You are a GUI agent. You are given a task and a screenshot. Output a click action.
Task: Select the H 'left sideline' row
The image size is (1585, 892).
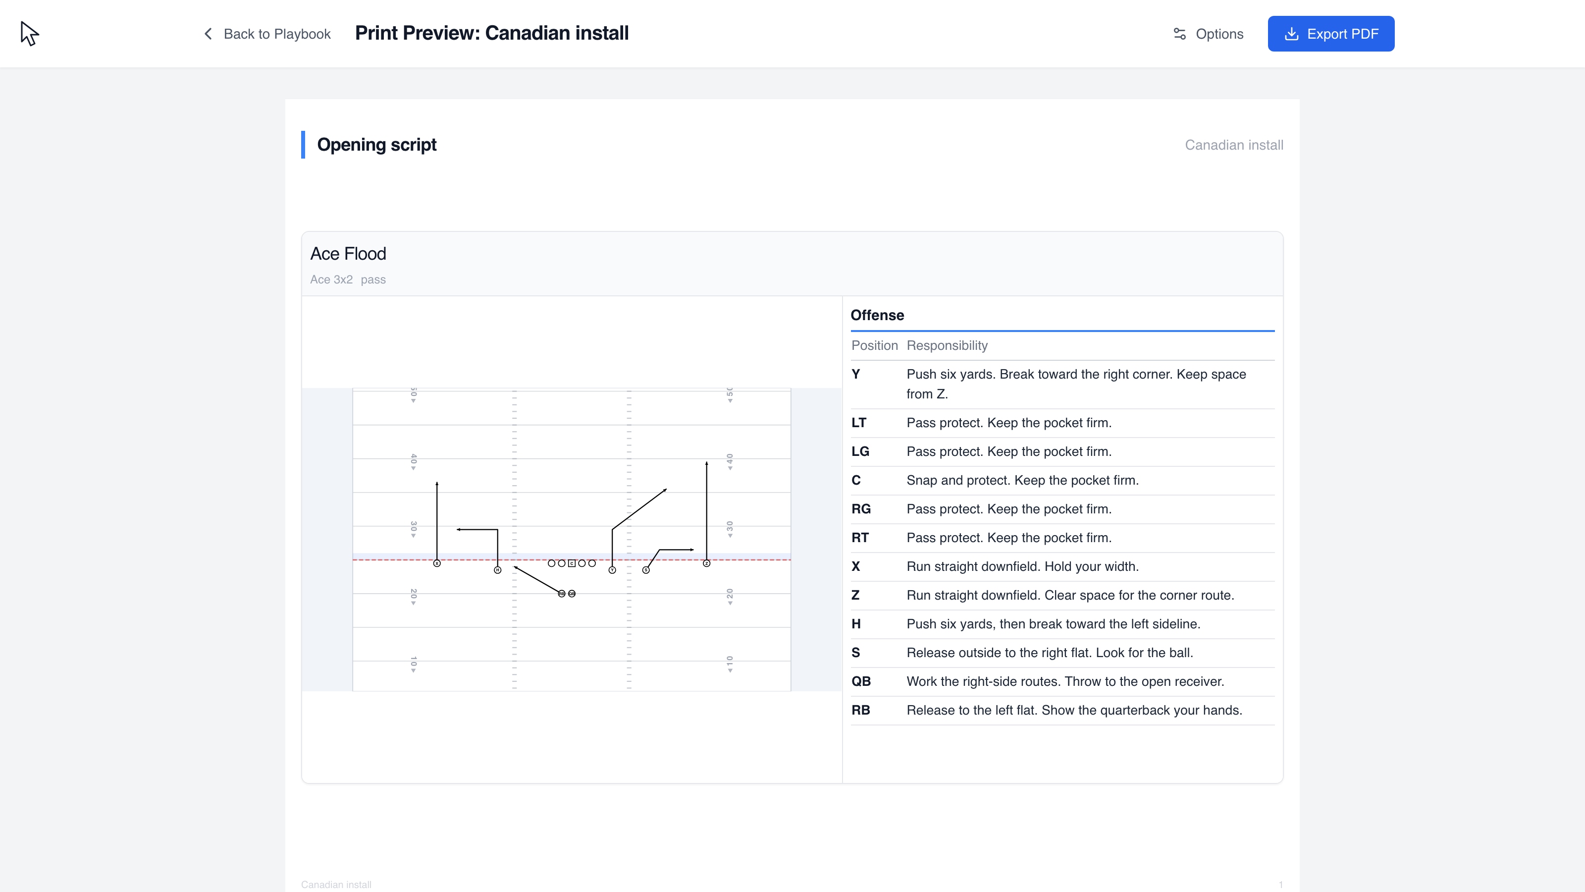coord(1062,624)
